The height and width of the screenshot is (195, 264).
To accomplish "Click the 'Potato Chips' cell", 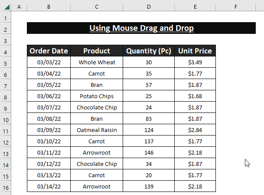I will pos(97,96).
